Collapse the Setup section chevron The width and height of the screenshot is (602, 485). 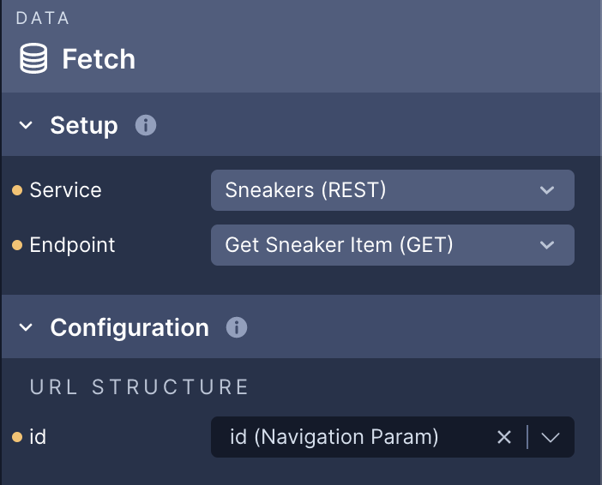point(26,125)
